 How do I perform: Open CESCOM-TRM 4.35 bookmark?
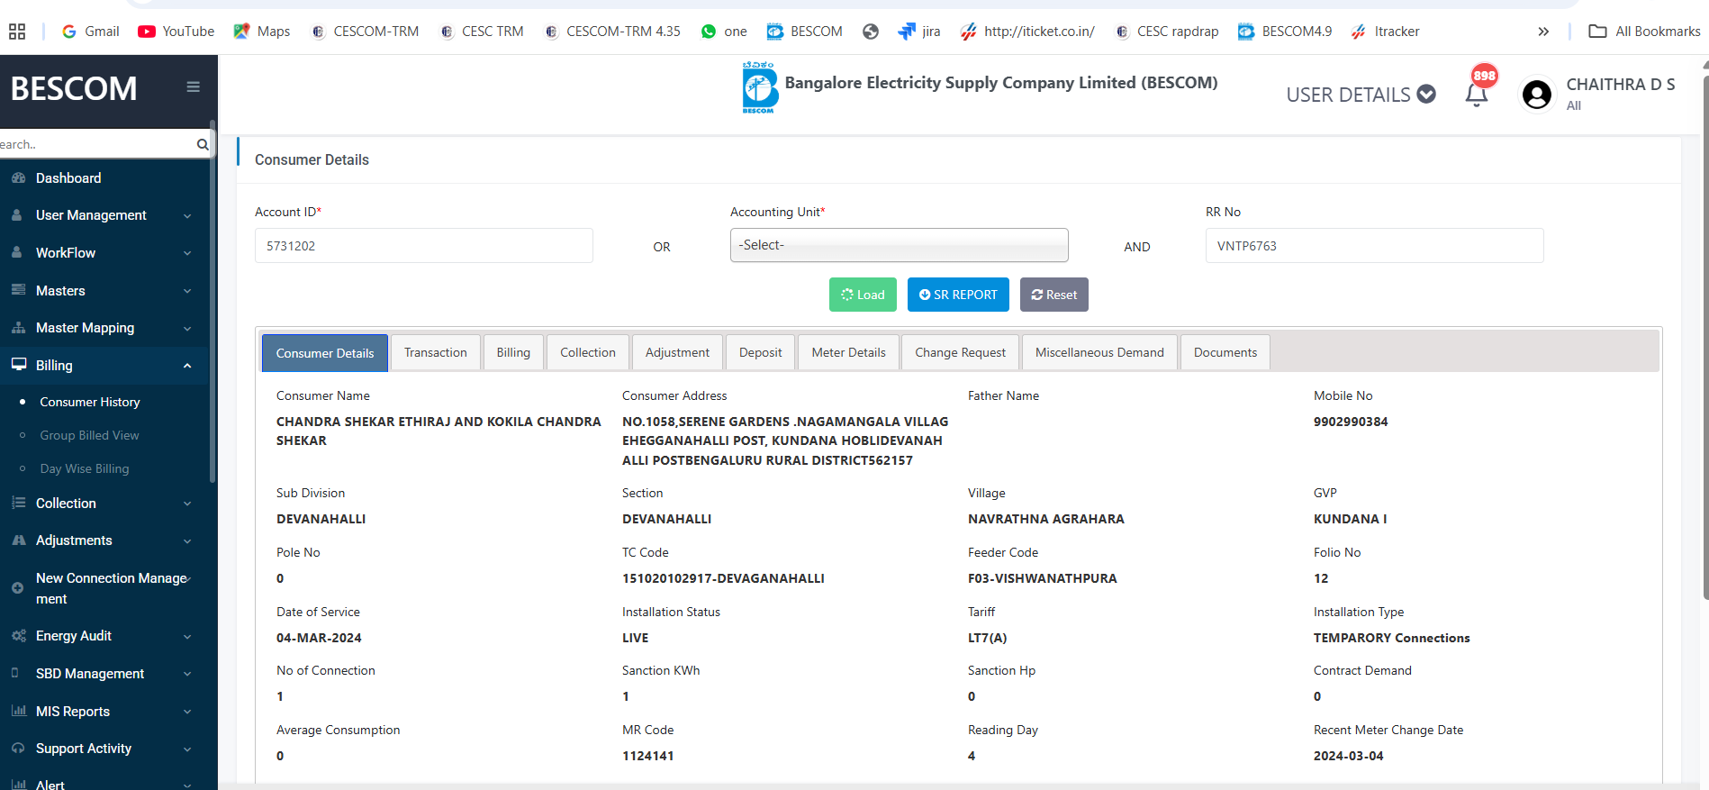[x=612, y=32]
